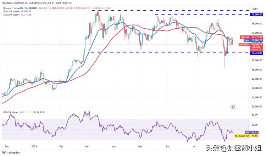Select the blue EMA 60,803.79 price tag

[x=254, y=40]
